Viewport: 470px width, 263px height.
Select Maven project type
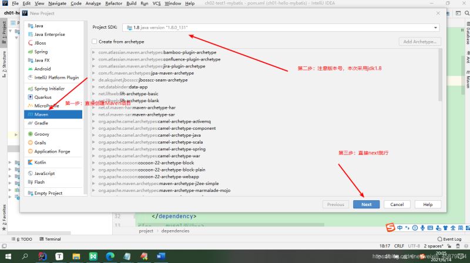click(x=53, y=114)
